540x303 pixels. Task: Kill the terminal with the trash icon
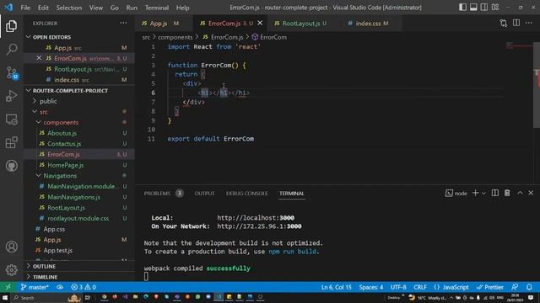tap(507, 193)
